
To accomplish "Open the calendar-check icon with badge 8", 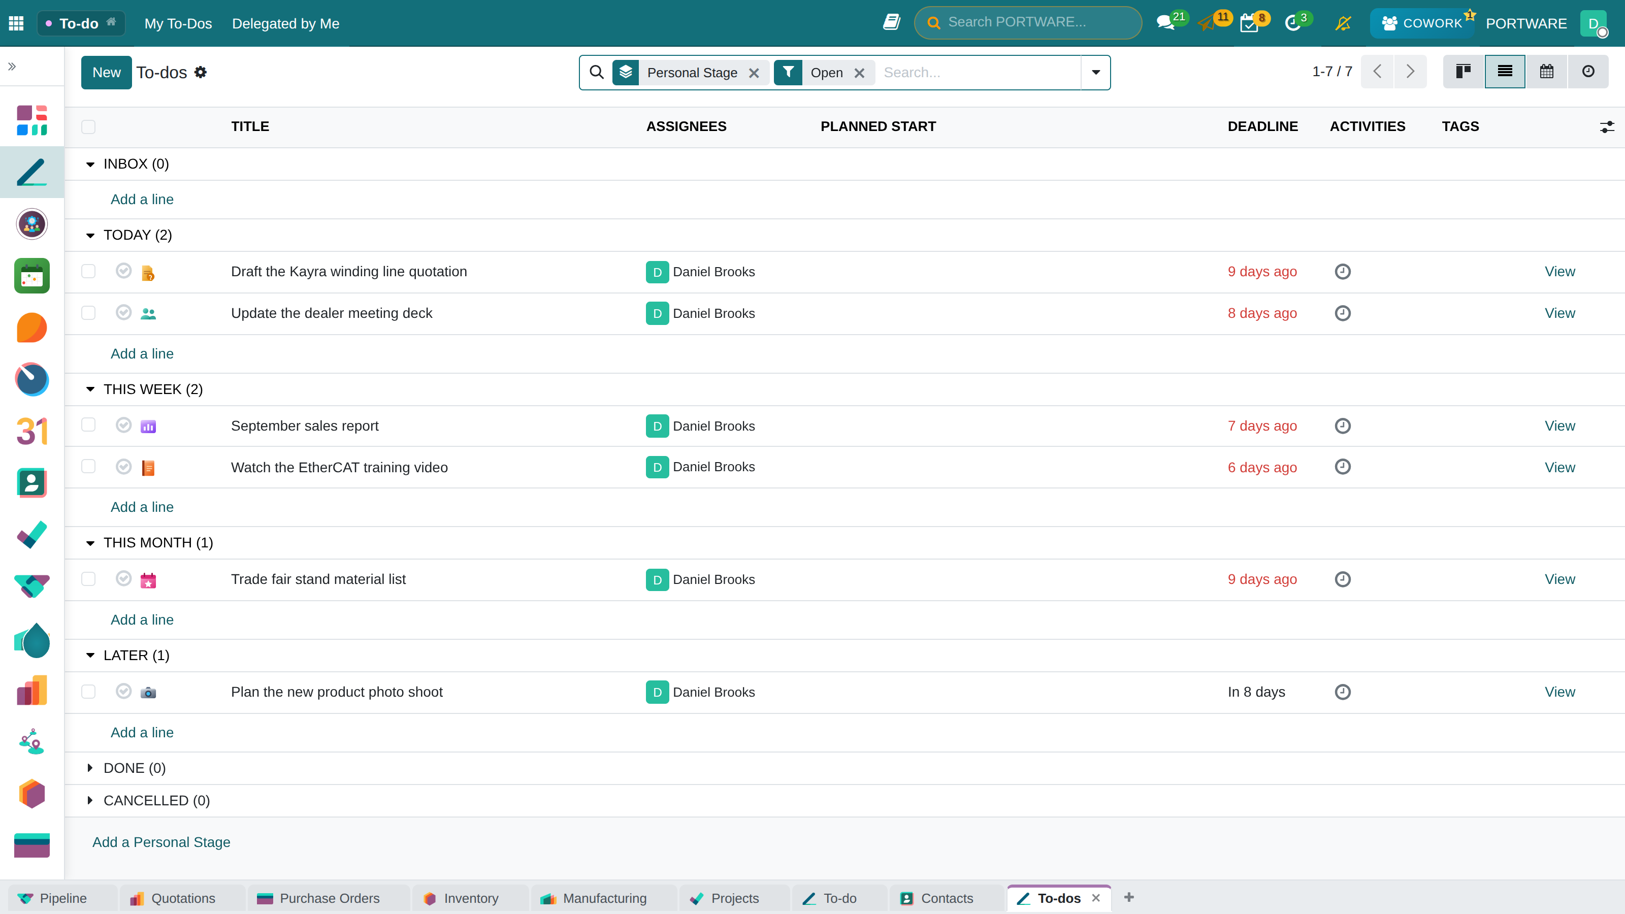I will [x=1249, y=23].
